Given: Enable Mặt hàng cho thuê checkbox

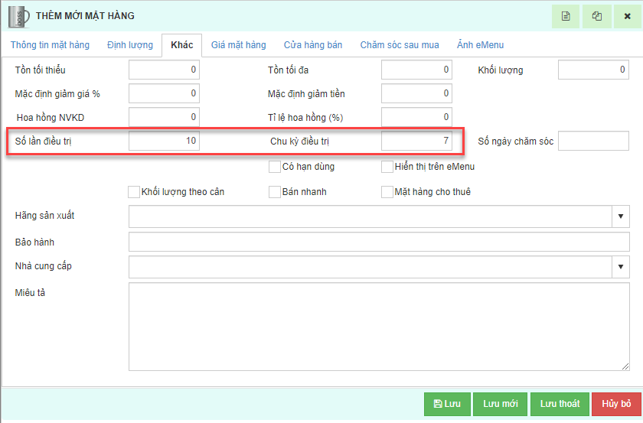Looking at the screenshot, I should 387,192.
